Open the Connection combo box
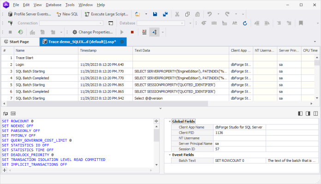 [71, 23]
